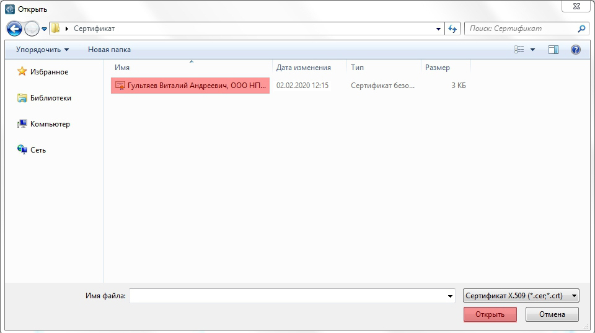This screenshot has height=333, width=595.
Task: Click the type cell Сертификат безо...
Action: pyautogui.click(x=382, y=86)
